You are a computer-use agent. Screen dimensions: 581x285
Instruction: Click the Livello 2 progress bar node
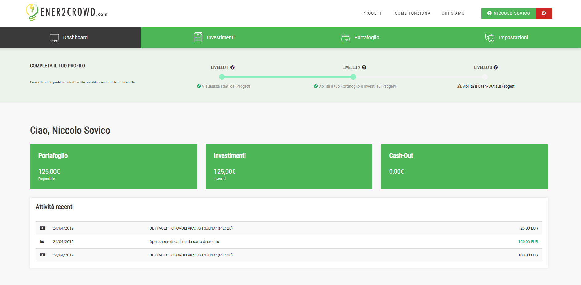[x=353, y=77]
